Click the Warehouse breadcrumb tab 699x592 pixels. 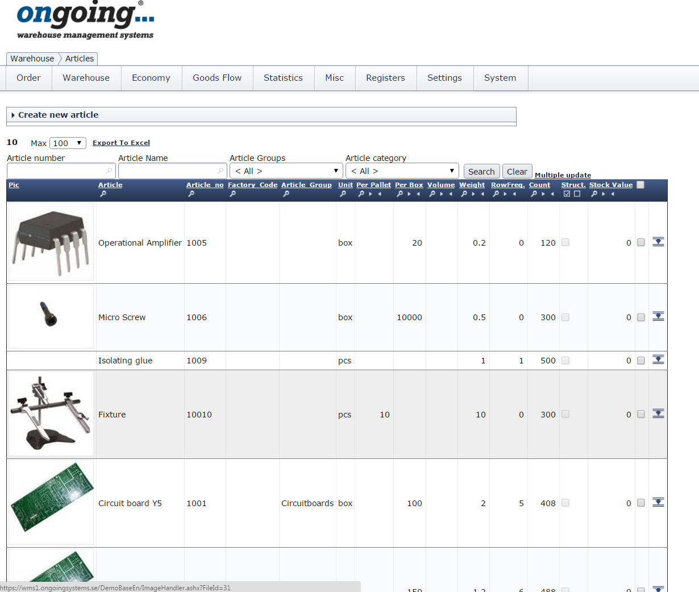(32, 59)
